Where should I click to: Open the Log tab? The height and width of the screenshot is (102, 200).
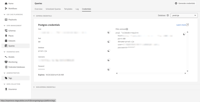coord(77,9)
